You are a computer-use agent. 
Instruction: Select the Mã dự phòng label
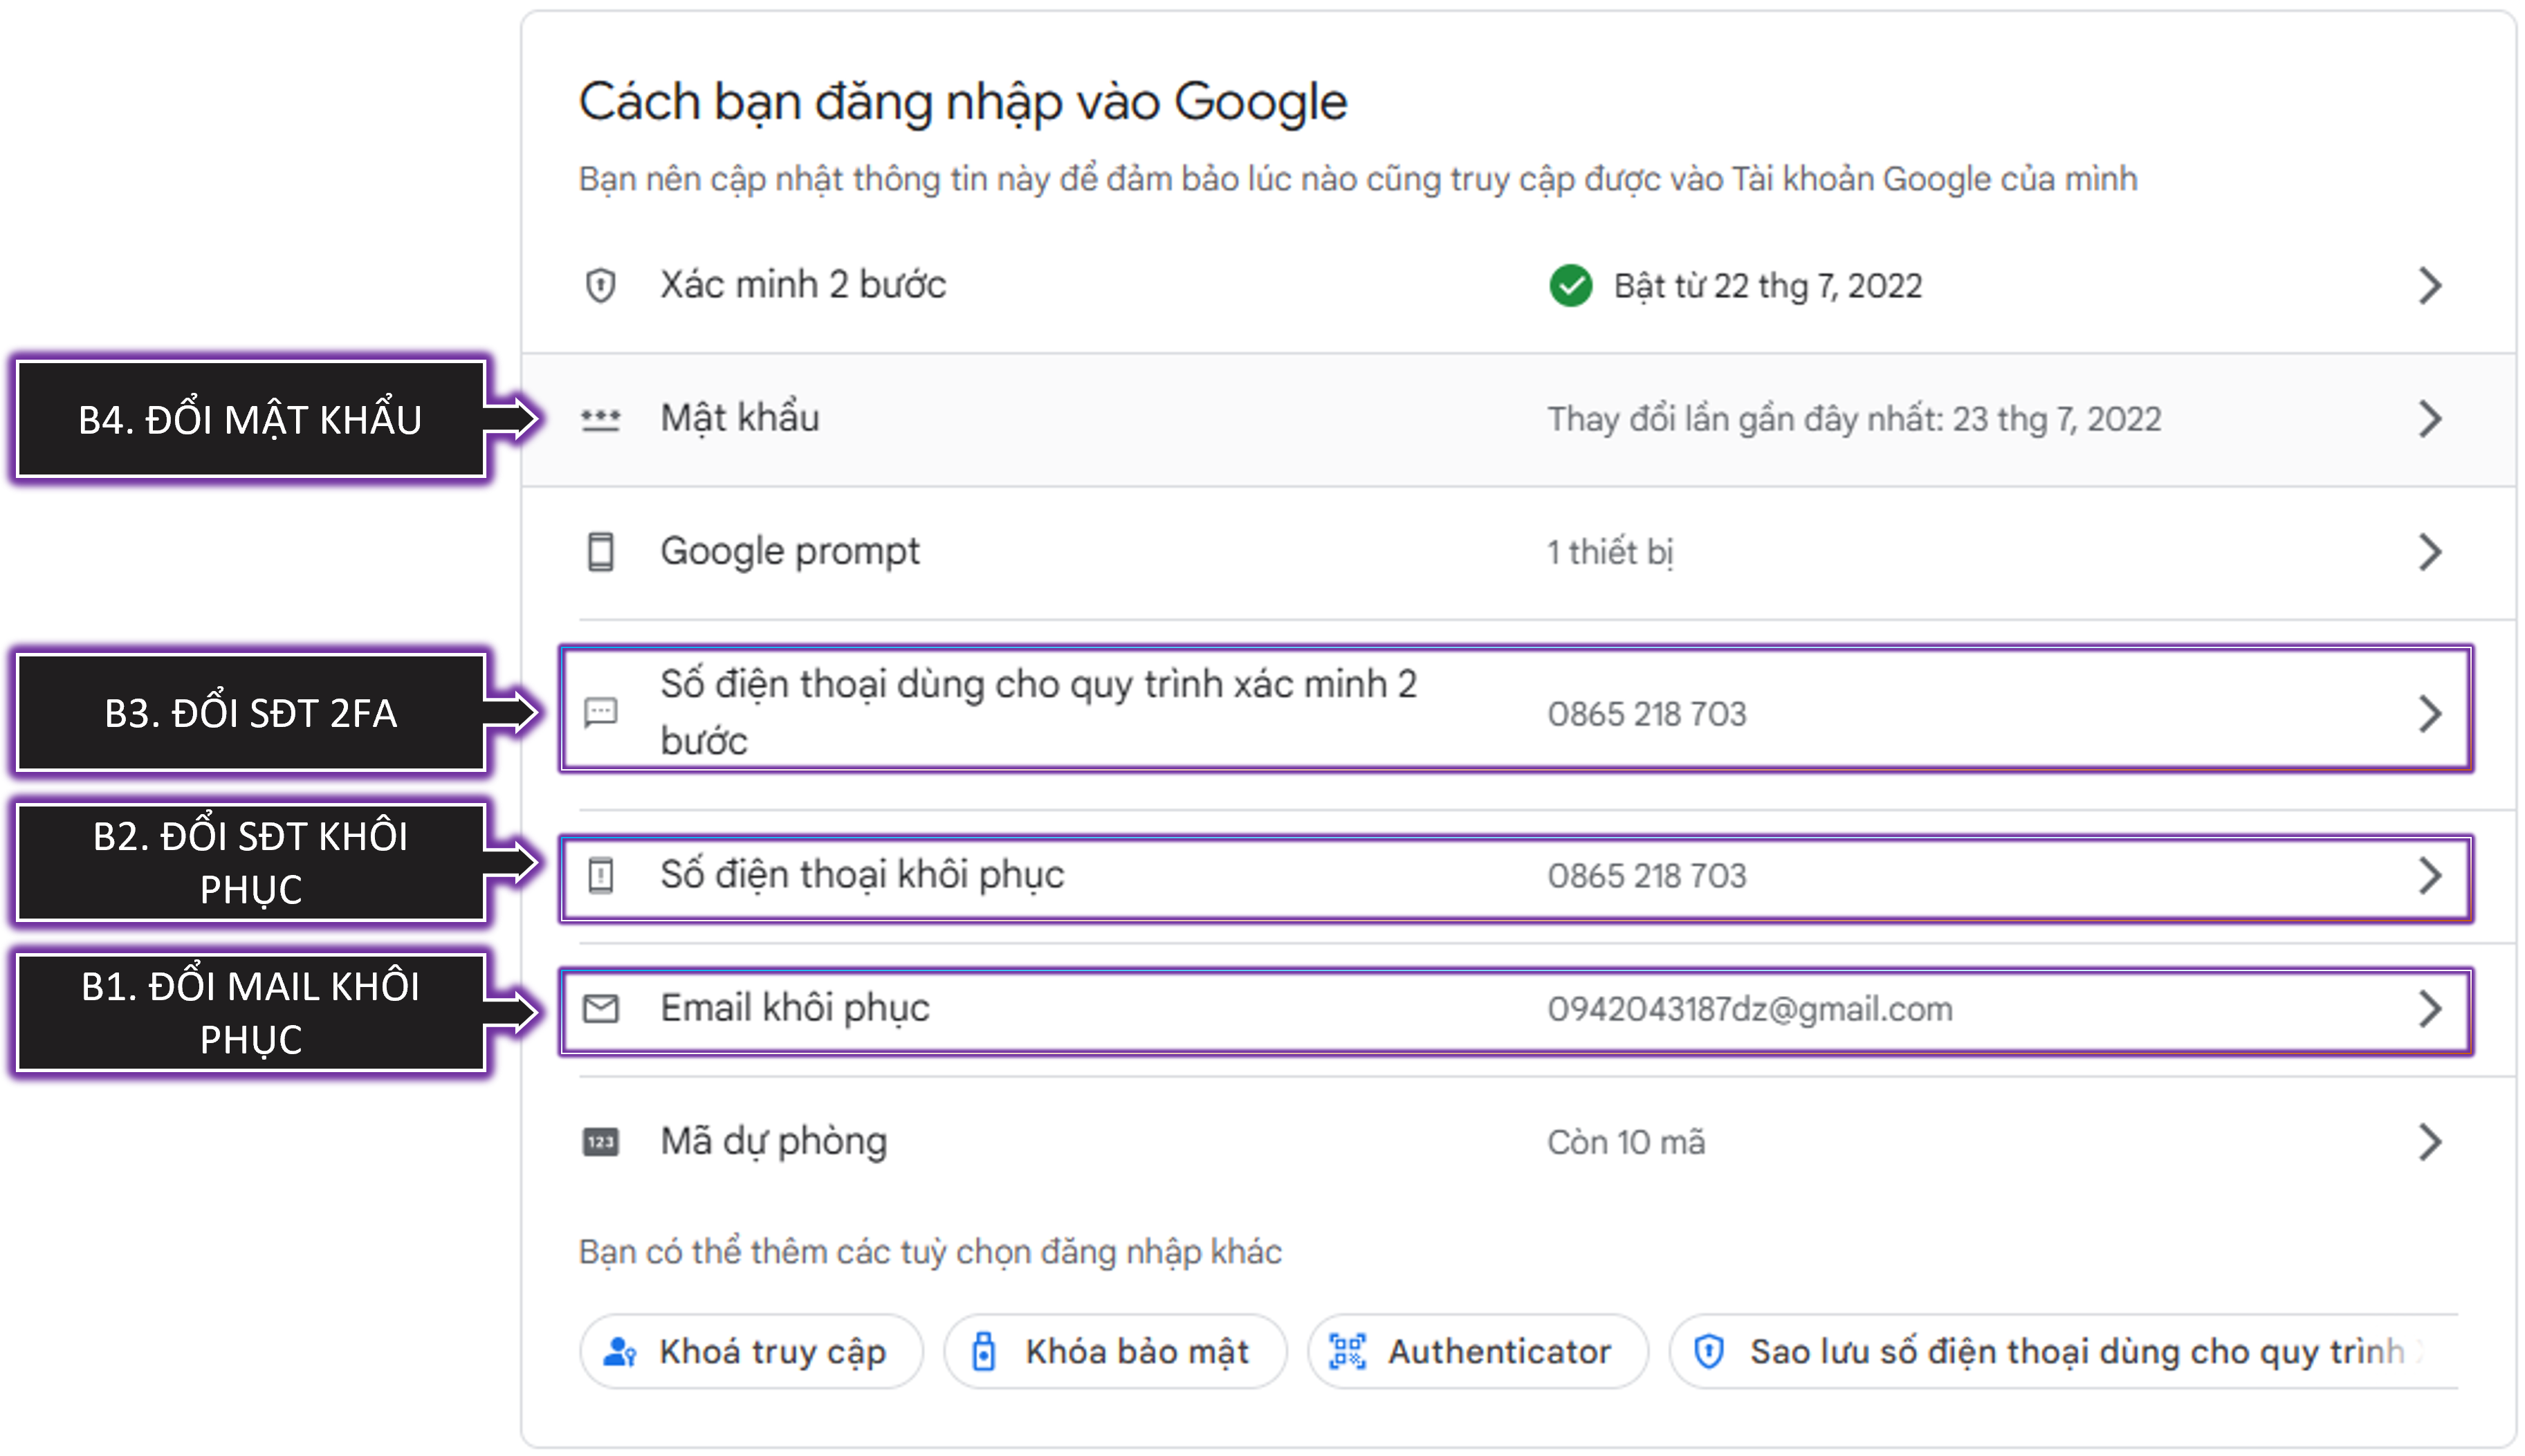pos(774,1142)
